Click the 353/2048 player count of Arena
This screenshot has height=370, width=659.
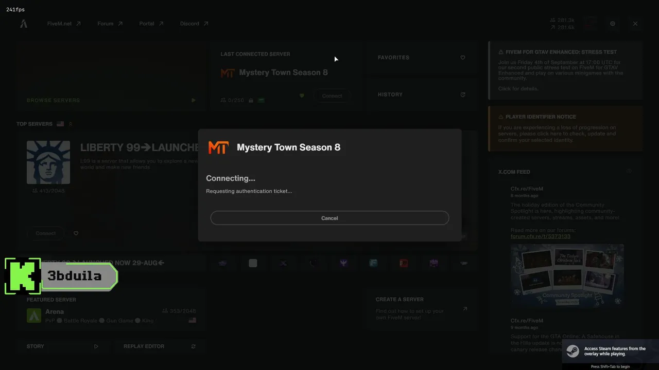pos(179,311)
